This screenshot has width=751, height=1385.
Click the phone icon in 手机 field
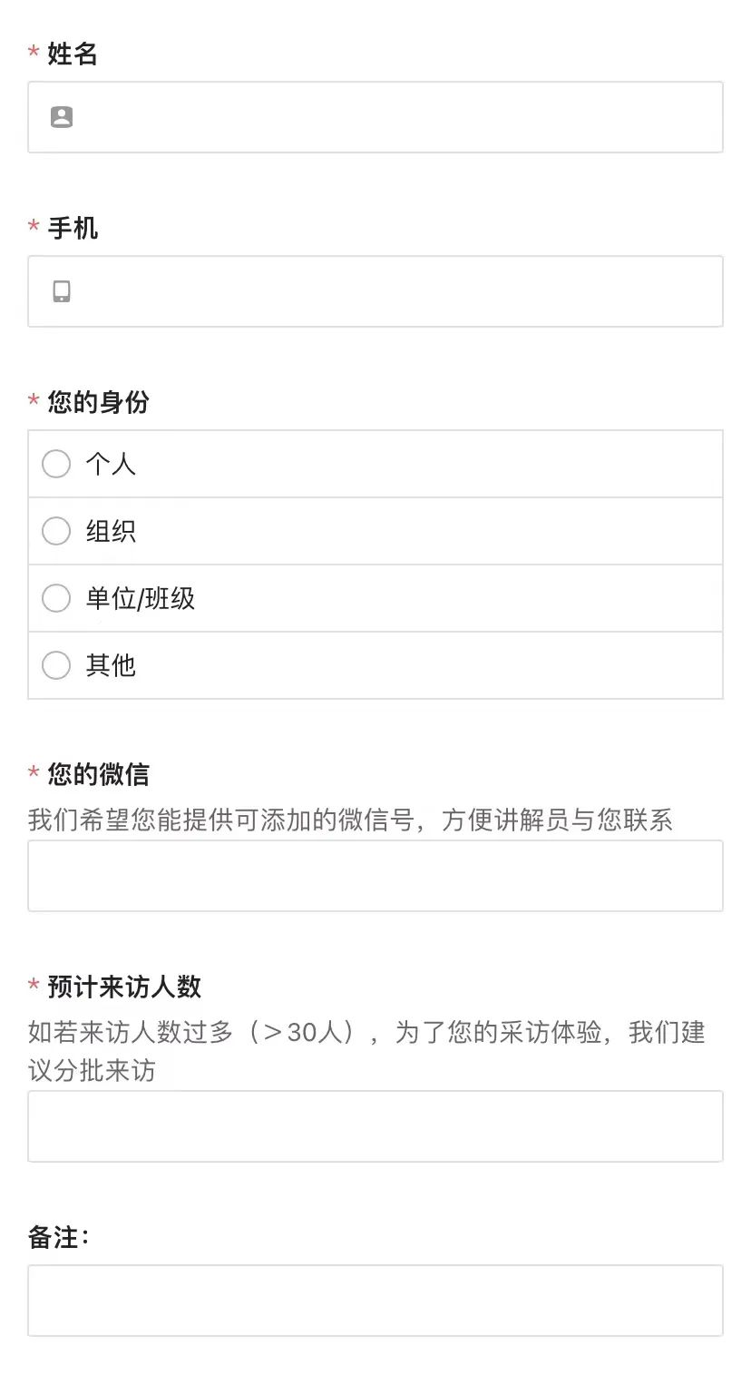click(x=62, y=291)
